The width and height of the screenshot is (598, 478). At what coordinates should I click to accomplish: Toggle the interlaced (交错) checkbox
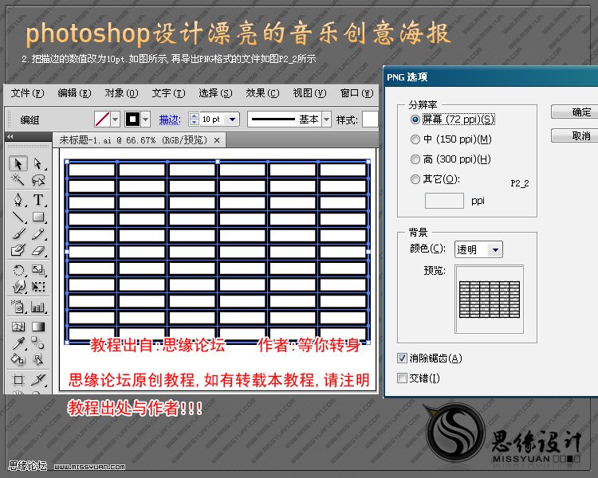click(x=402, y=378)
